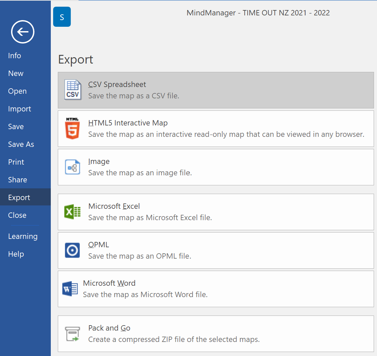Select Save As in sidebar
Screen dimensions: 377x356
pos(21,144)
